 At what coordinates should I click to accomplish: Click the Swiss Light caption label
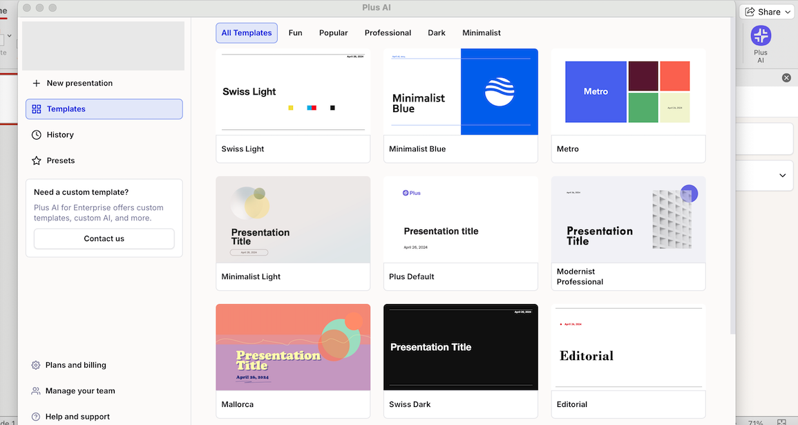[243, 149]
